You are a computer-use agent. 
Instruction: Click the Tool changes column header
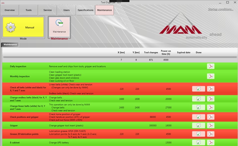pyautogui.click(x=151, y=52)
